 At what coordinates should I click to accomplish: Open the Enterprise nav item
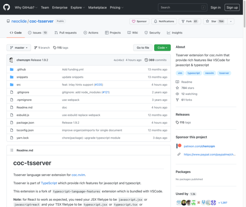pos(60,7)
